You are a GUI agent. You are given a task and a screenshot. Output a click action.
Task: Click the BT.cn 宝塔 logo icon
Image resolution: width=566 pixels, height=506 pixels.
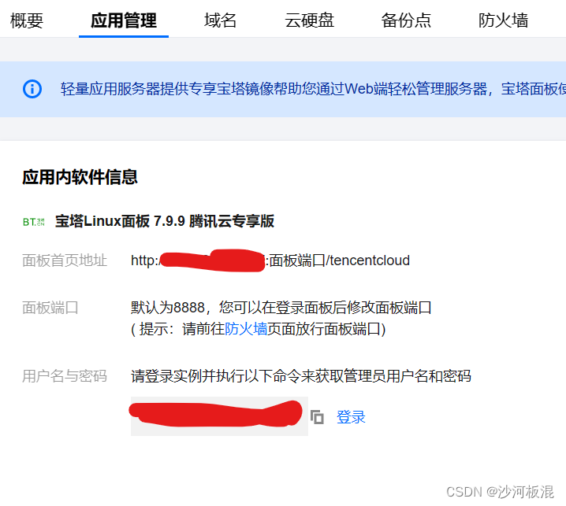[x=34, y=222]
